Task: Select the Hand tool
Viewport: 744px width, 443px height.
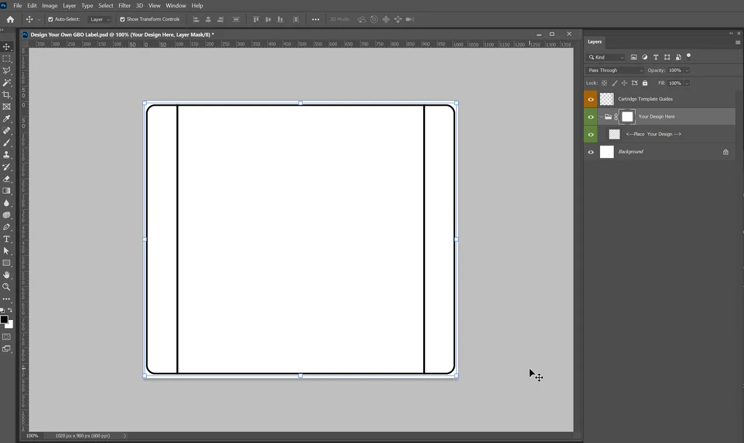Action: coord(6,275)
